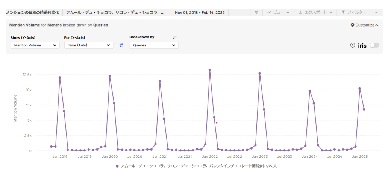This screenshot has width=385, height=172.
Task: Click the funnel icon on フィルター
Action: [343, 12]
